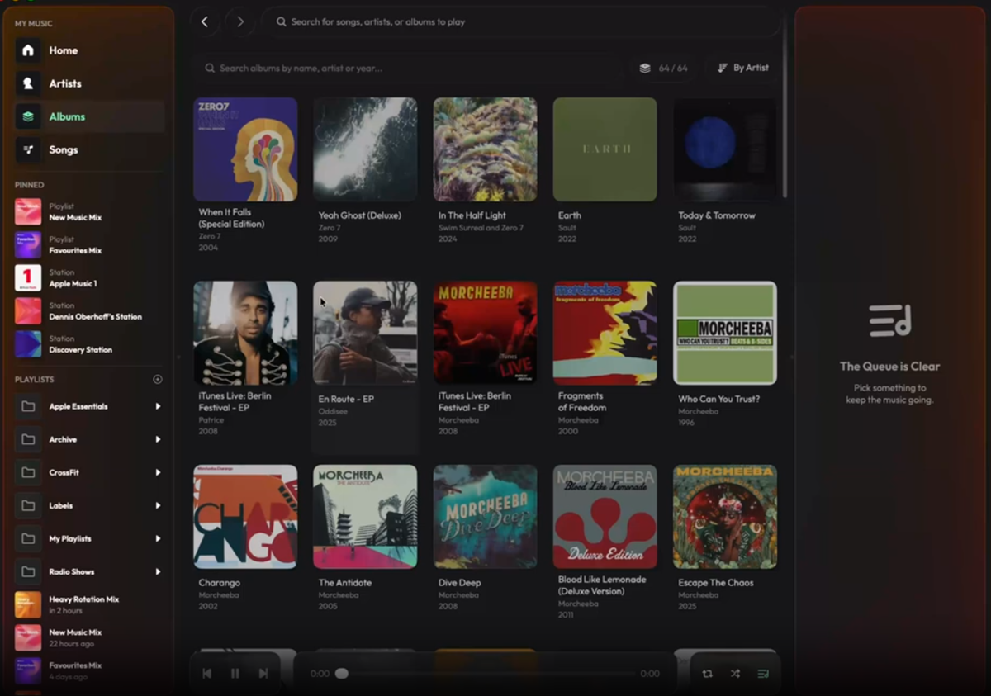The width and height of the screenshot is (991, 696).
Task: Open the Earth album cover by Sault
Action: click(x=605, y=149)
